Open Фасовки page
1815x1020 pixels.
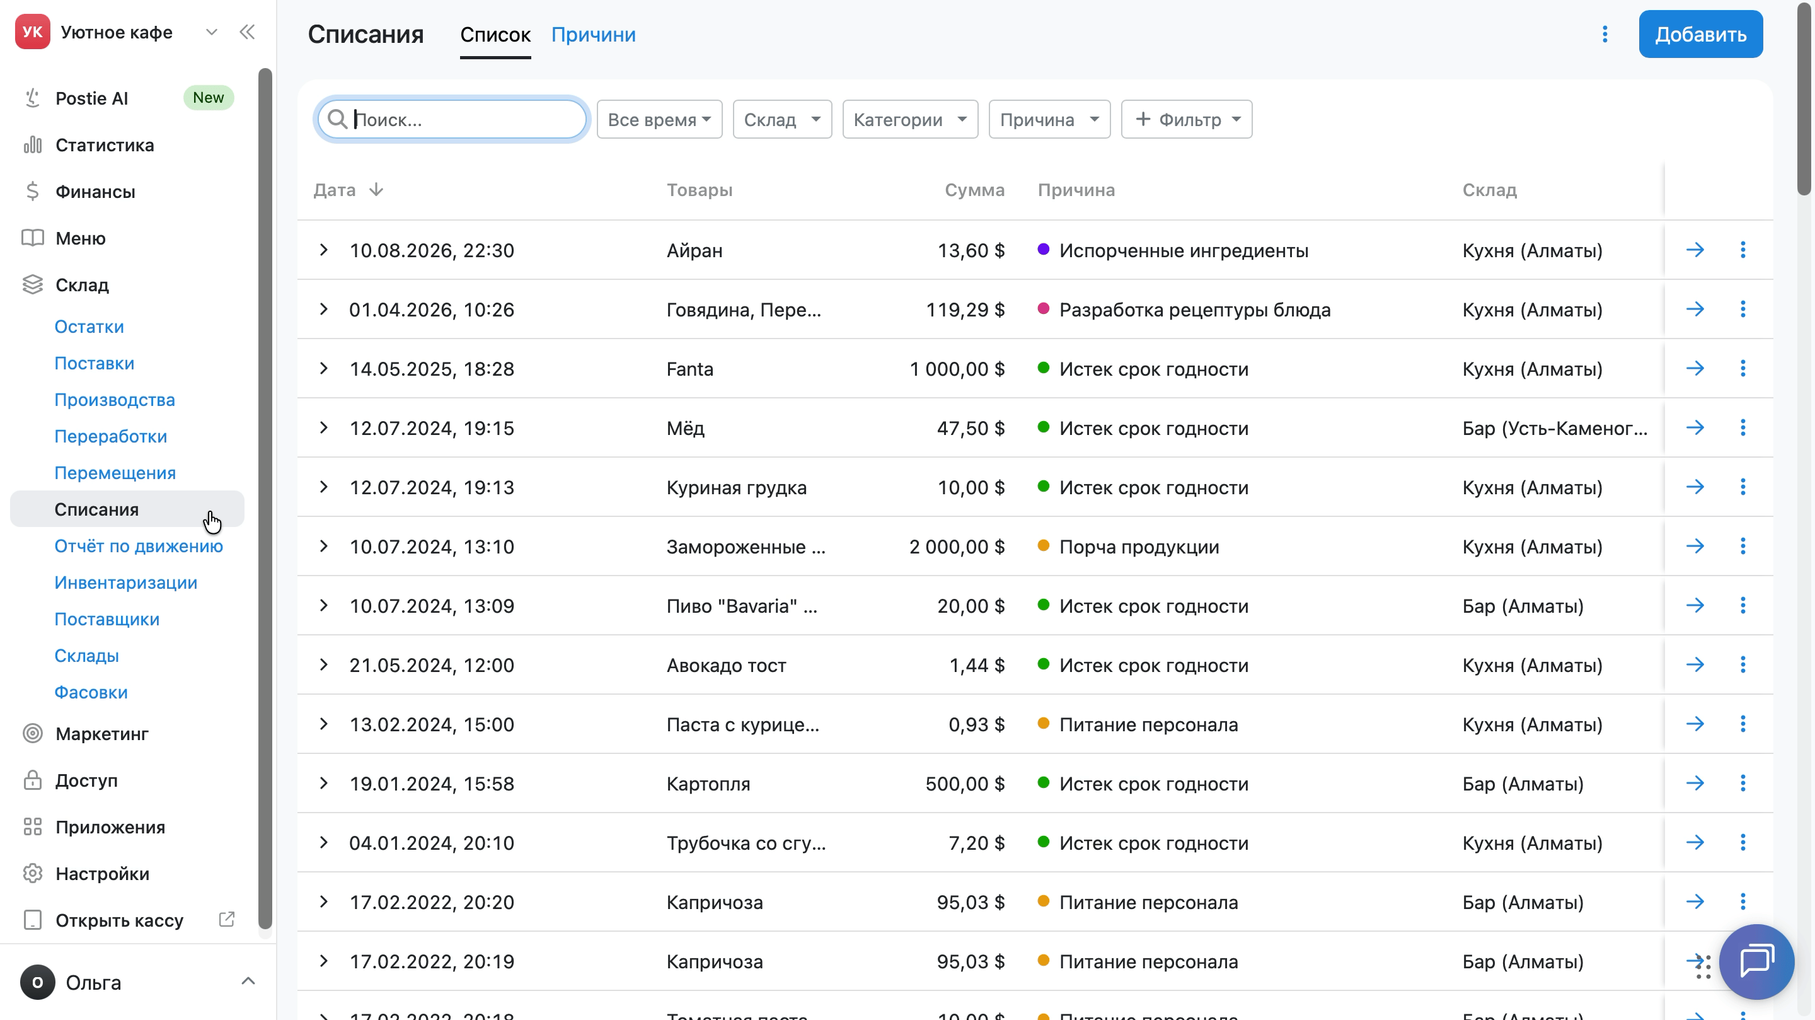coord(91,693)
